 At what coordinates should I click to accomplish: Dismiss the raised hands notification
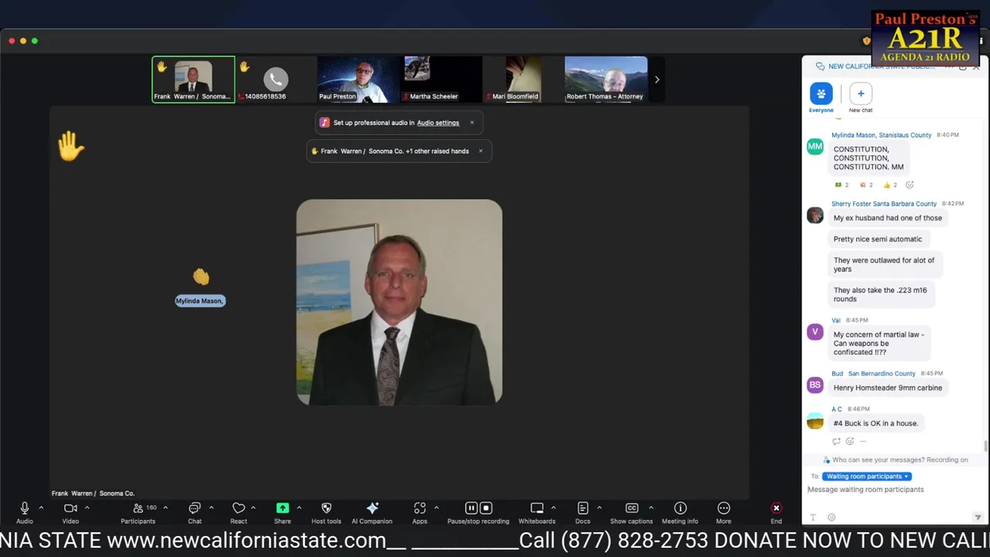click(x=480, y=151)
